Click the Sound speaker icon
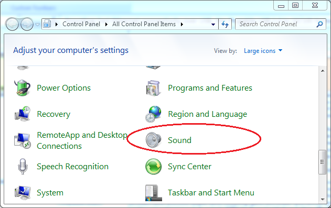This screenshot has height=208, width=331. [x=153, y=140]
